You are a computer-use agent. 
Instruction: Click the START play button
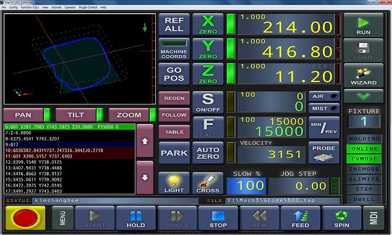tap(95, 218)
